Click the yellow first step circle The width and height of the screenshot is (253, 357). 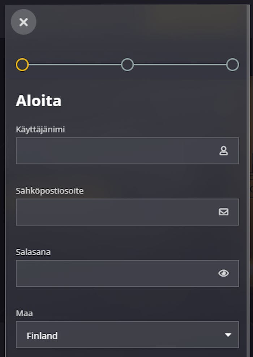click(22, 64)
